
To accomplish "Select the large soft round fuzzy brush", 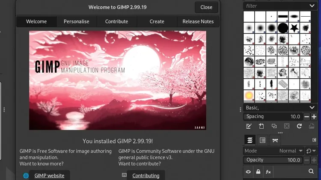I will 272,28.
